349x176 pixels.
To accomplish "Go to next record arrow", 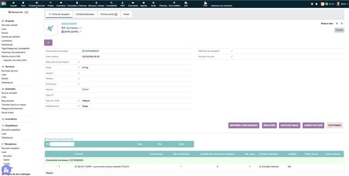I will click(342, 23).
